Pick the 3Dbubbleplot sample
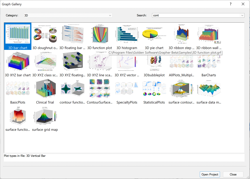250x179 pixels. (154, 62)
